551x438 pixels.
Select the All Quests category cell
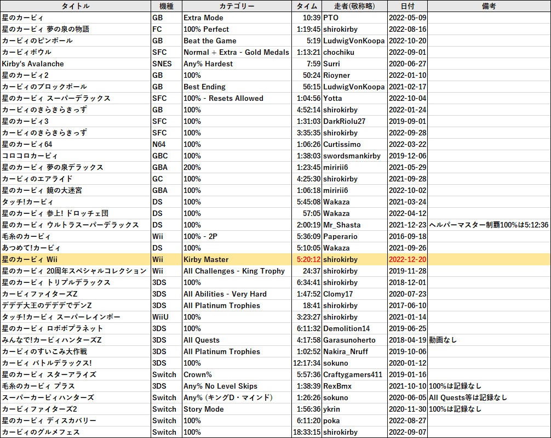(237, 340)
